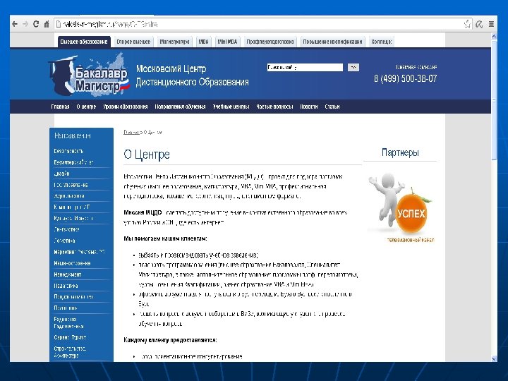508x381 pixels.
Task: Open Сервис. Туризм sidebar link
Action: pos(70,337)
